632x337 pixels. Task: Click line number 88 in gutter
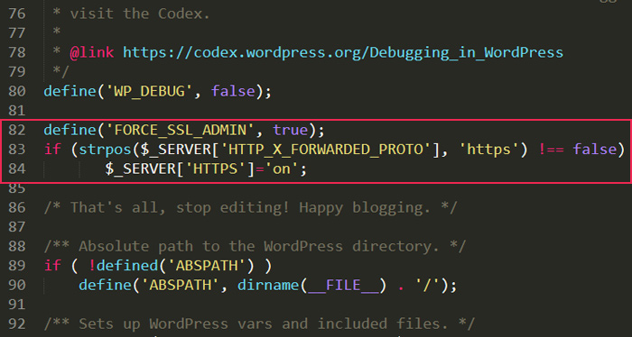(17, 246)
